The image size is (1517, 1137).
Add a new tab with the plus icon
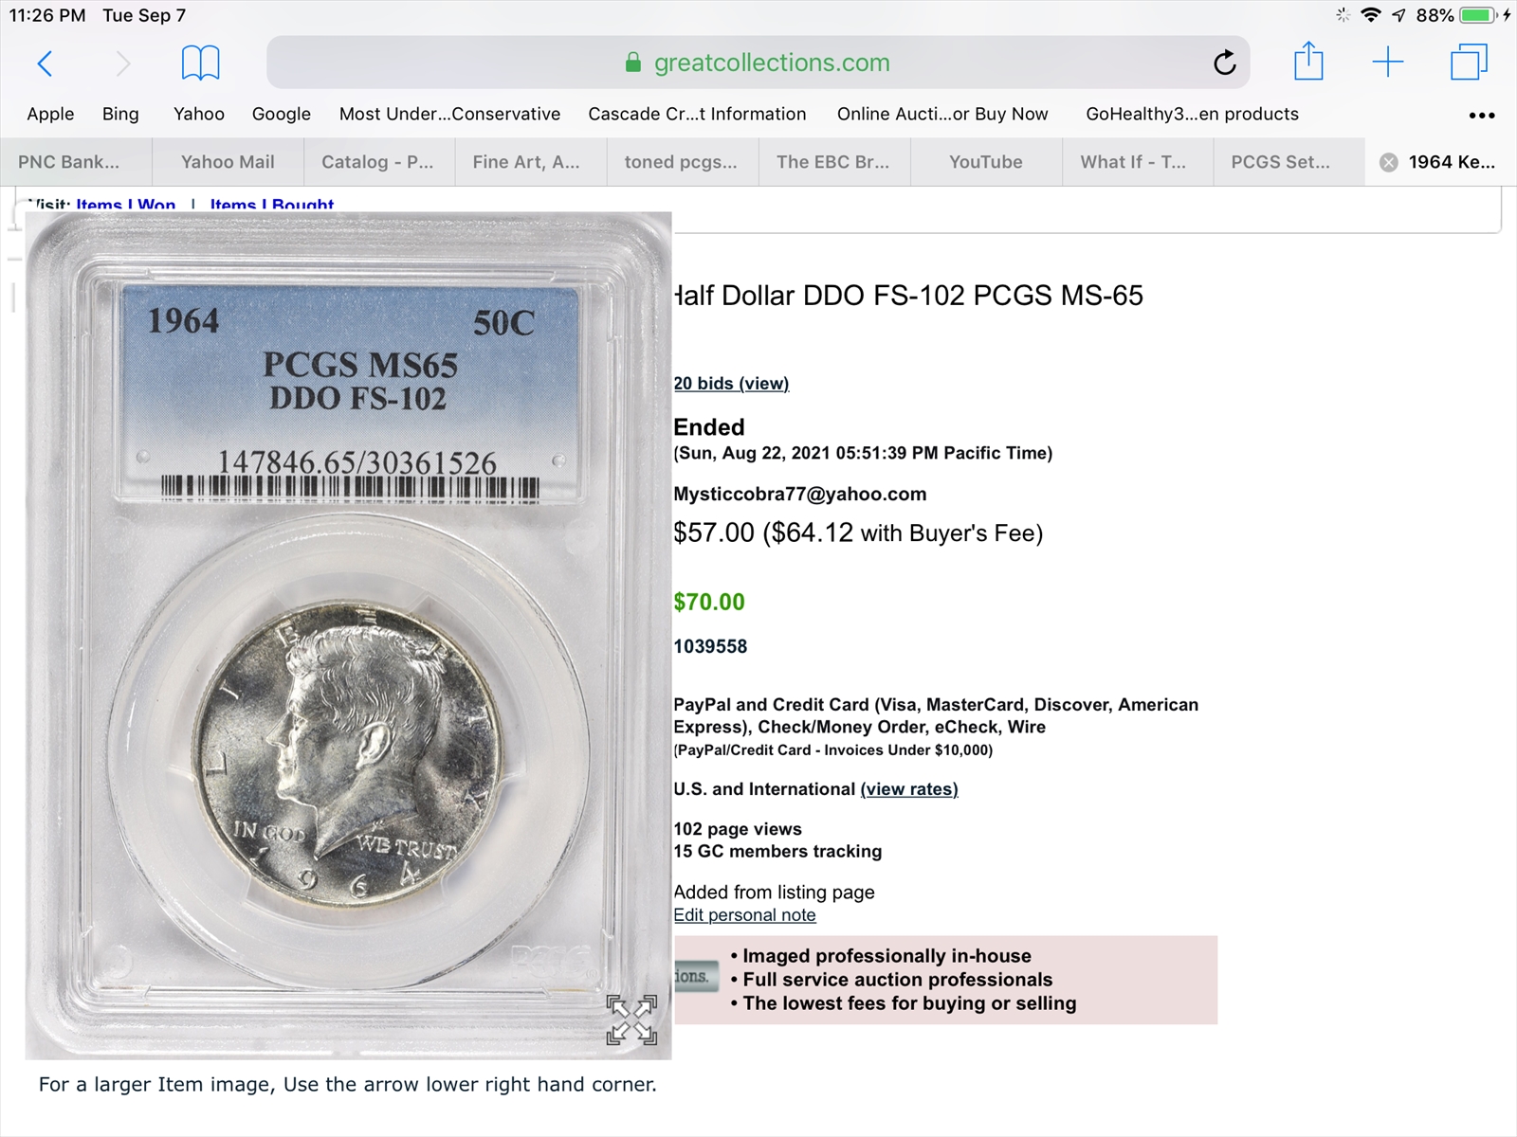(1387, 63)
